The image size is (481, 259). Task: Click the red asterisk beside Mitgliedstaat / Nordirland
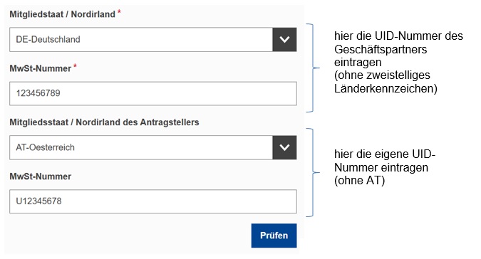[x=119, y=12]
